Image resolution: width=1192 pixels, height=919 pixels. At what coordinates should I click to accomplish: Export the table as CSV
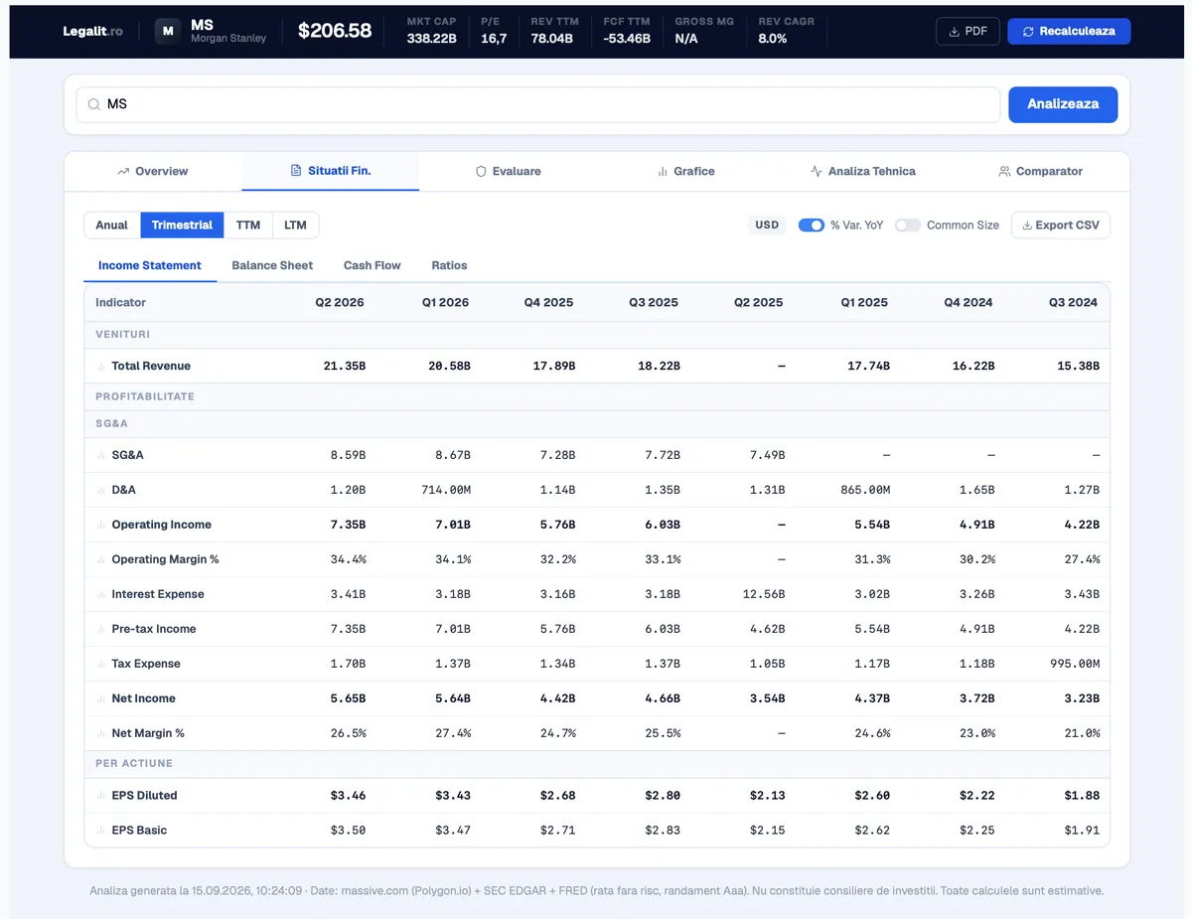pos(1061,226)
